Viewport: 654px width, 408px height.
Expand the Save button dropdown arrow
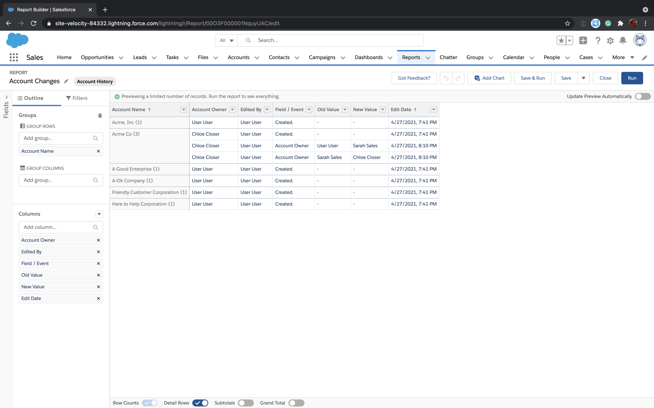click(584, 78)
